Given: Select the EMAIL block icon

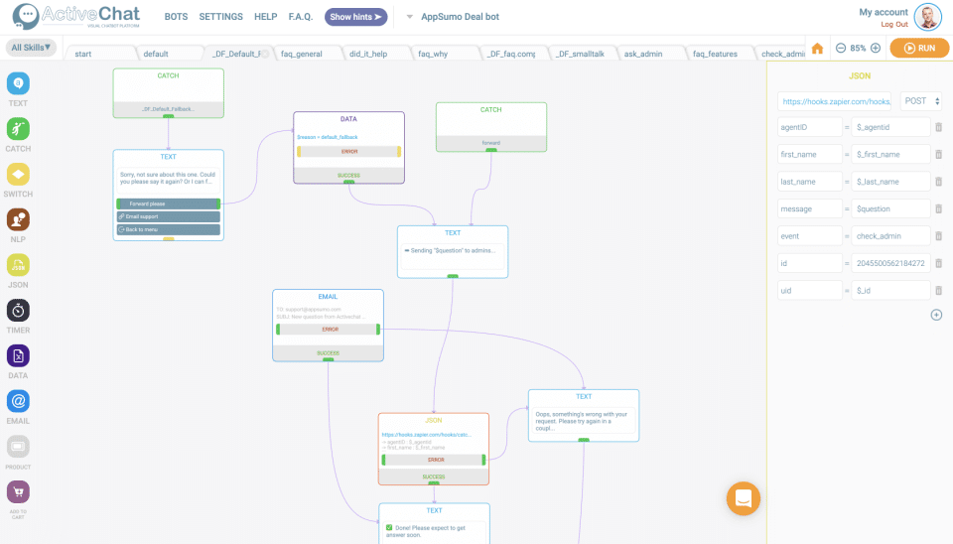Looking at the screenshot, I should [18, 401].
